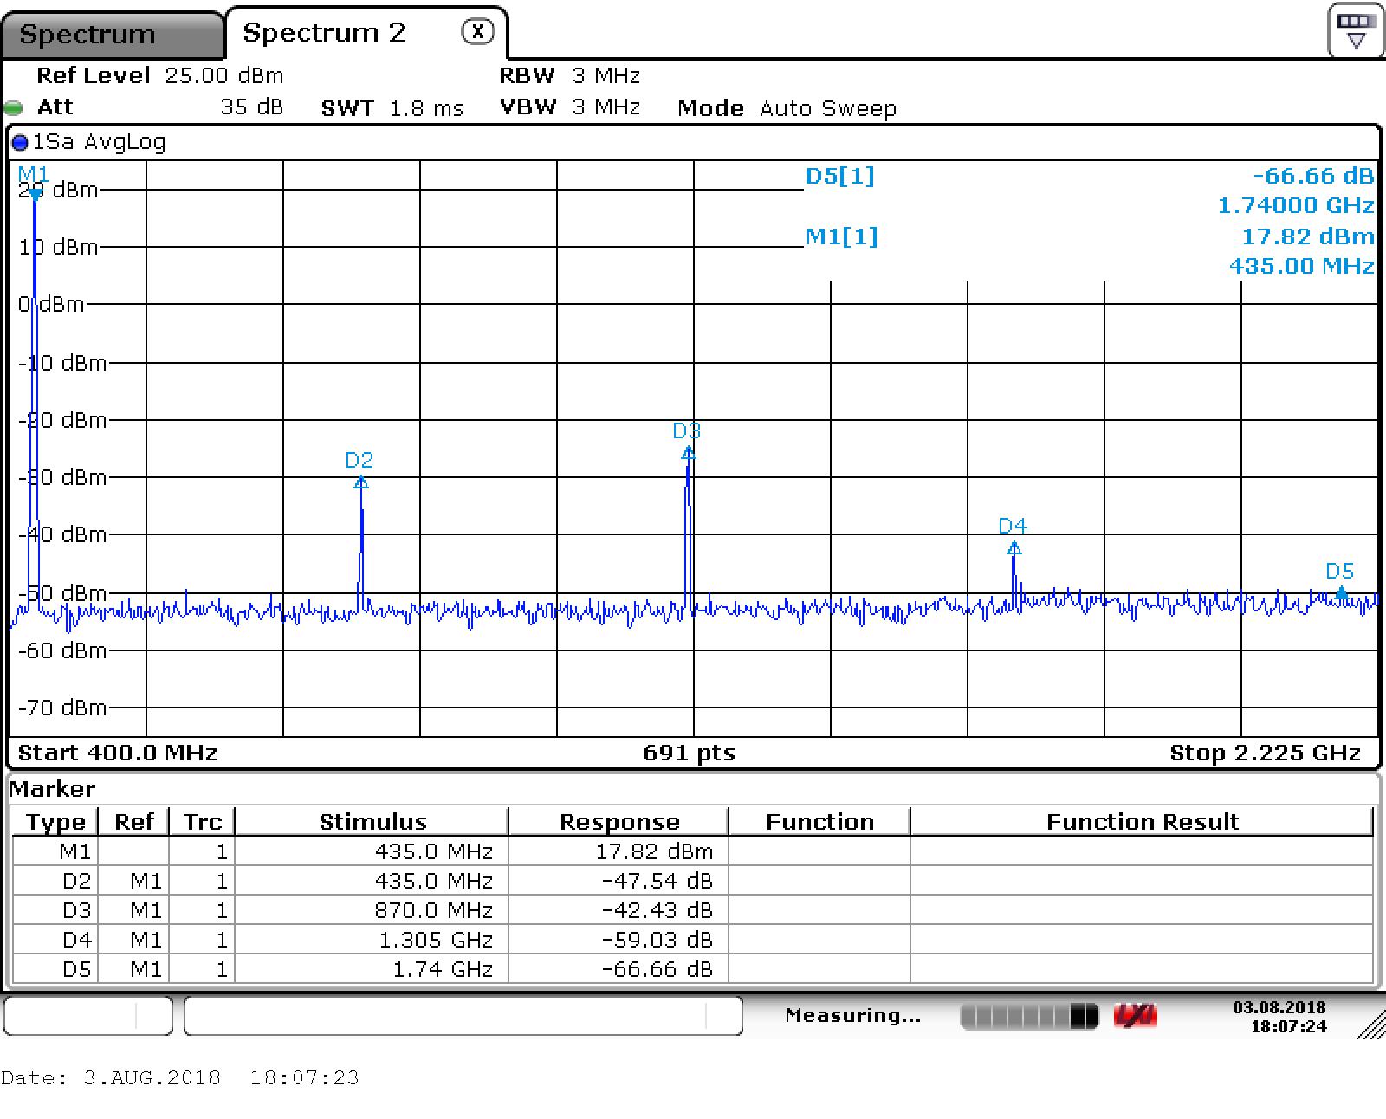Click the Function Result column header

(x=1143, y=821)
